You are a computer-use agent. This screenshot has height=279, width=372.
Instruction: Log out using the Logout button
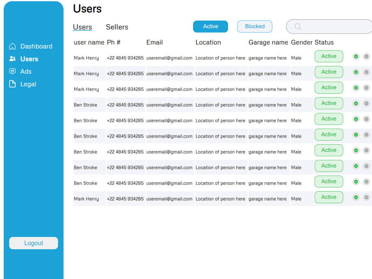(33, 243)
